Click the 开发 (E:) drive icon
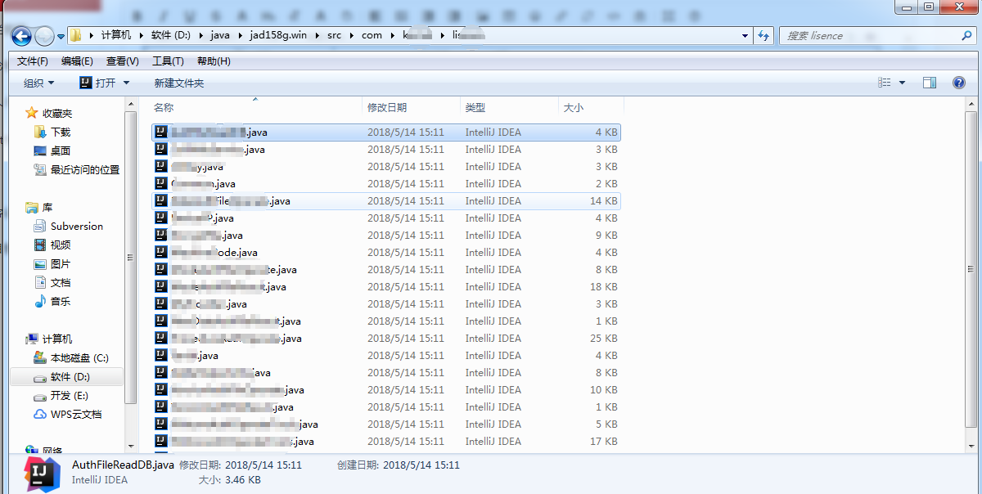Viewport: 982px width, 494px height. pos(40,395)
